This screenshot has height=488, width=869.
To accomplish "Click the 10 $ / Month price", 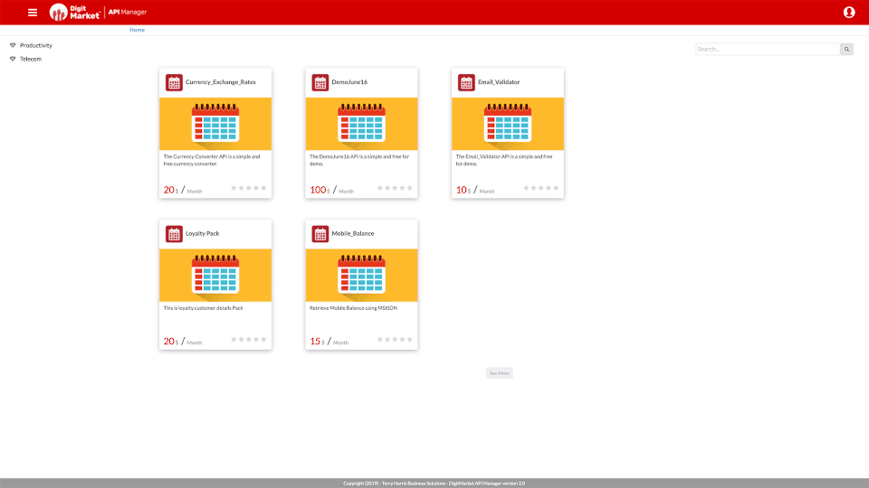I will pos(475,191).
